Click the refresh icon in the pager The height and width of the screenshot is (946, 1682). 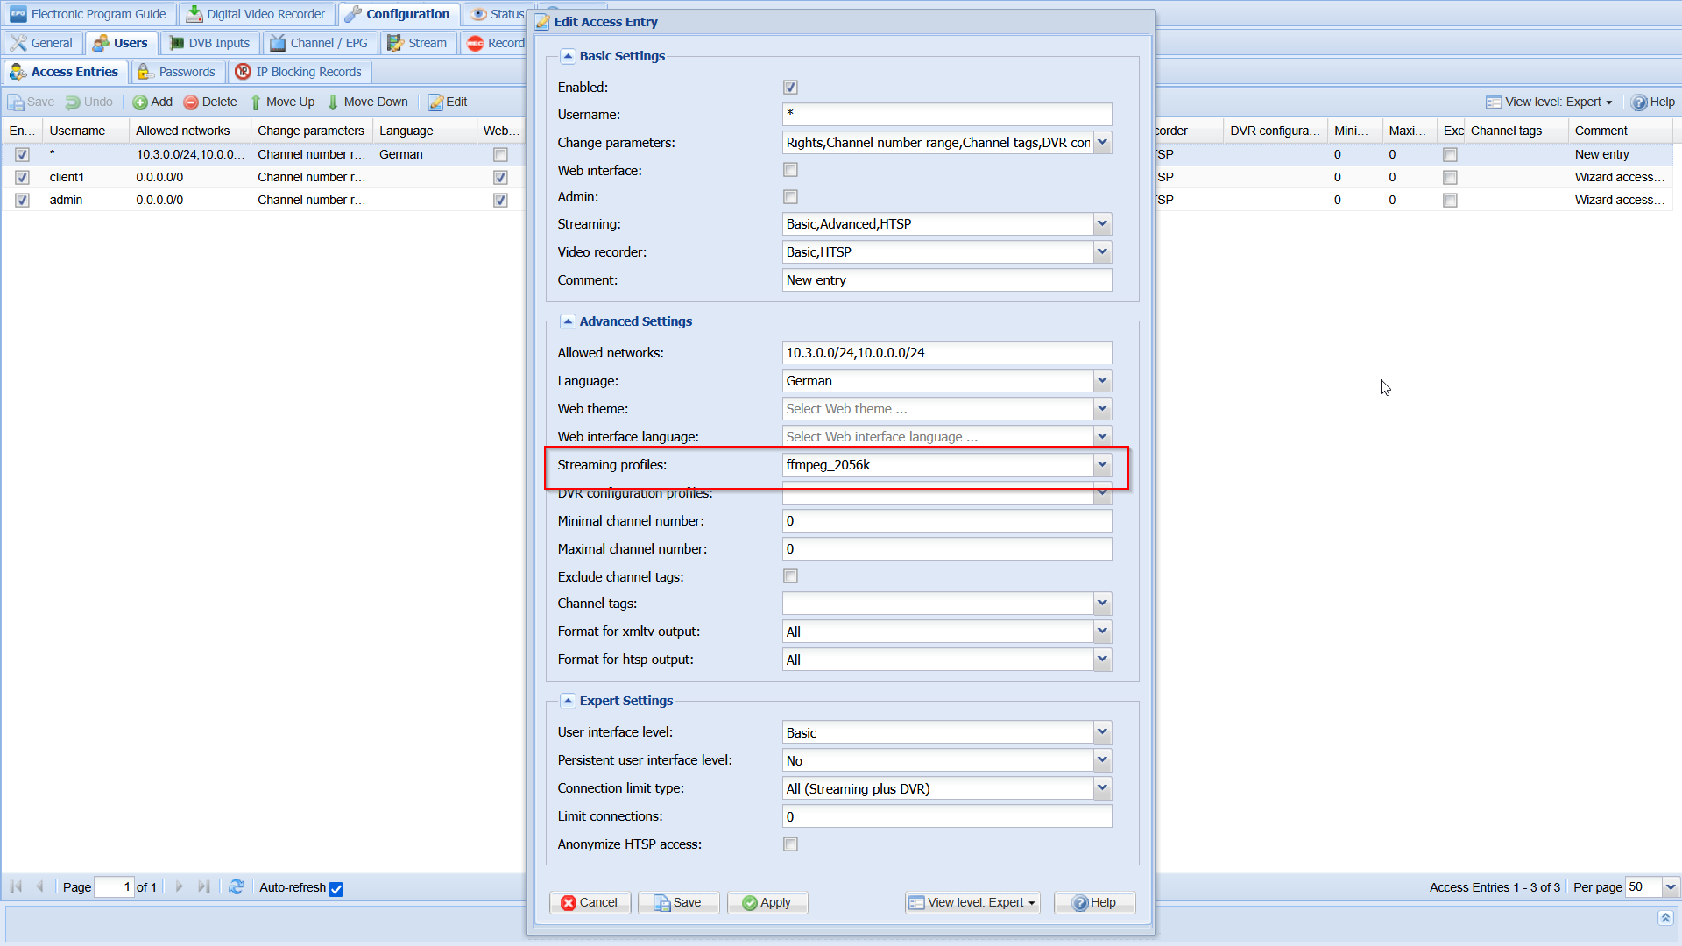point(237,886)
